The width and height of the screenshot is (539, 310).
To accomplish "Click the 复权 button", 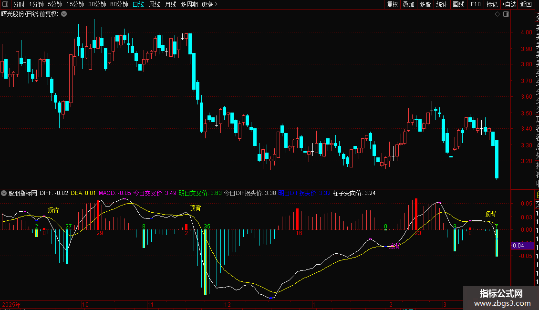I will pyautogui.click(x=392, y=4).
